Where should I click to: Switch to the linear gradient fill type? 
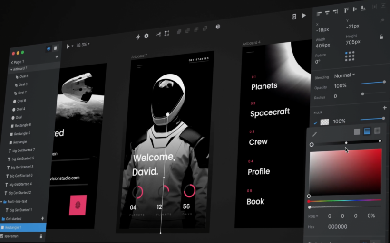coord(367,131)
